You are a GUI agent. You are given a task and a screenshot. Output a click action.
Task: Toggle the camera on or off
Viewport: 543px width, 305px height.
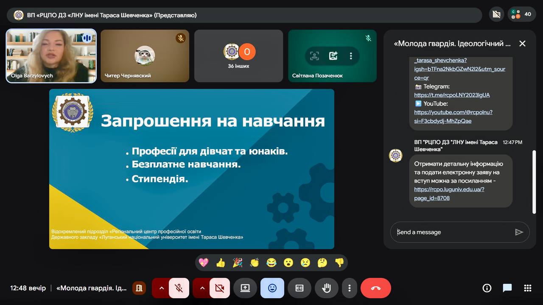[x=219, y=288]
